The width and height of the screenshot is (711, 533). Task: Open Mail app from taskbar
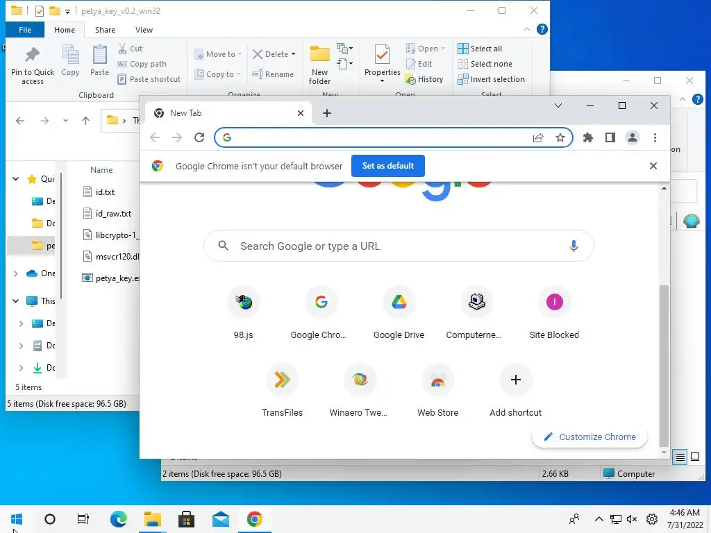click(221, 519)
